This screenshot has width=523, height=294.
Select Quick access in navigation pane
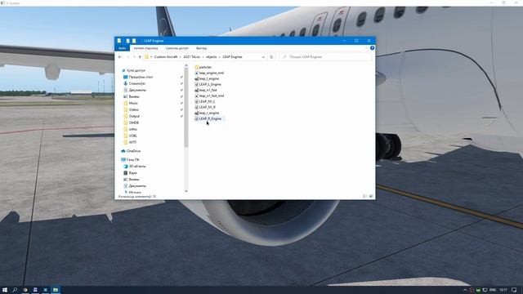(133, 71)
